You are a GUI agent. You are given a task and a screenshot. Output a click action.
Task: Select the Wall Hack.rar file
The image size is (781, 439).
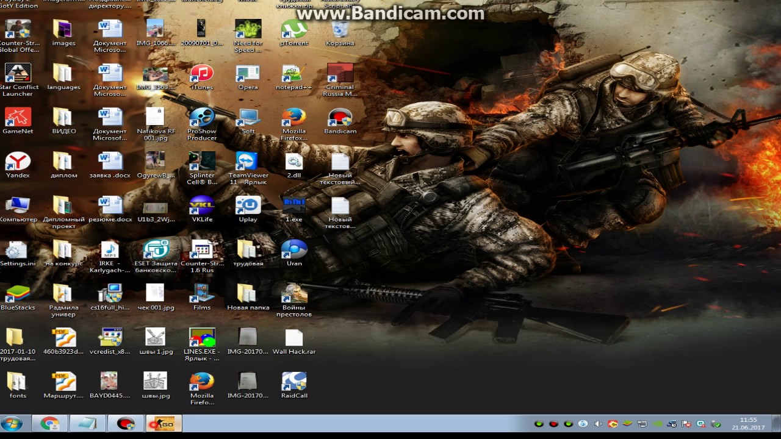(294, 341)
